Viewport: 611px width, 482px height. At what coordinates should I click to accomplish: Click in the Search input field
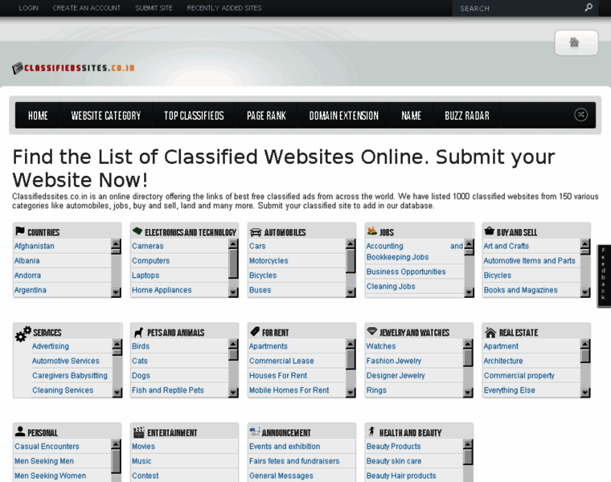(x=519, y=8)
